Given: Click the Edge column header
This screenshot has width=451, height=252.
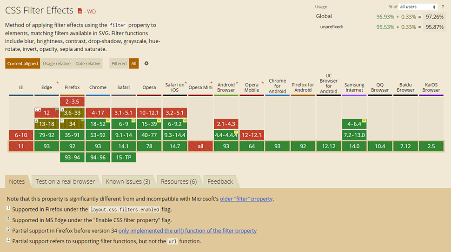Looking at the screenshot, I should pyautogui.click(x=46, y=87).
